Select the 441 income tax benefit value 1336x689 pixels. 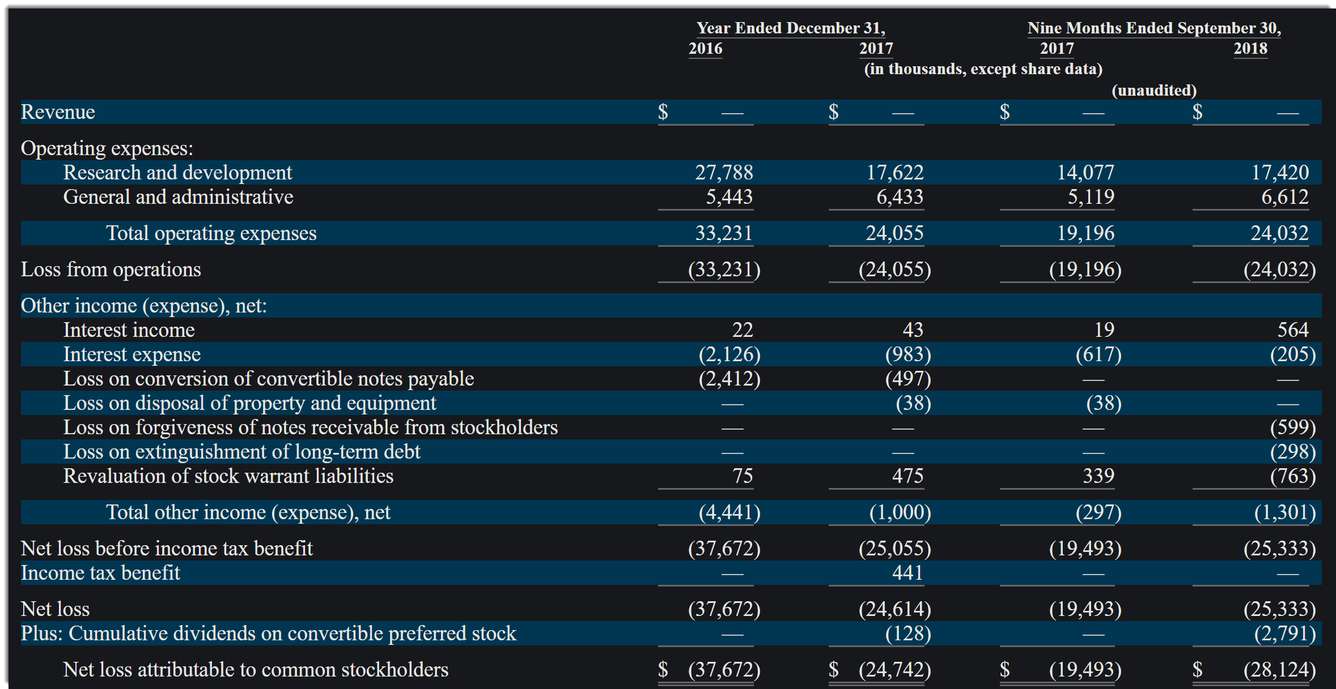click(x=907, y=573)
